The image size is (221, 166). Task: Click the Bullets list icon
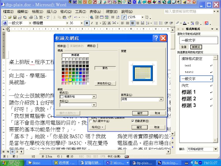(161, 23)
